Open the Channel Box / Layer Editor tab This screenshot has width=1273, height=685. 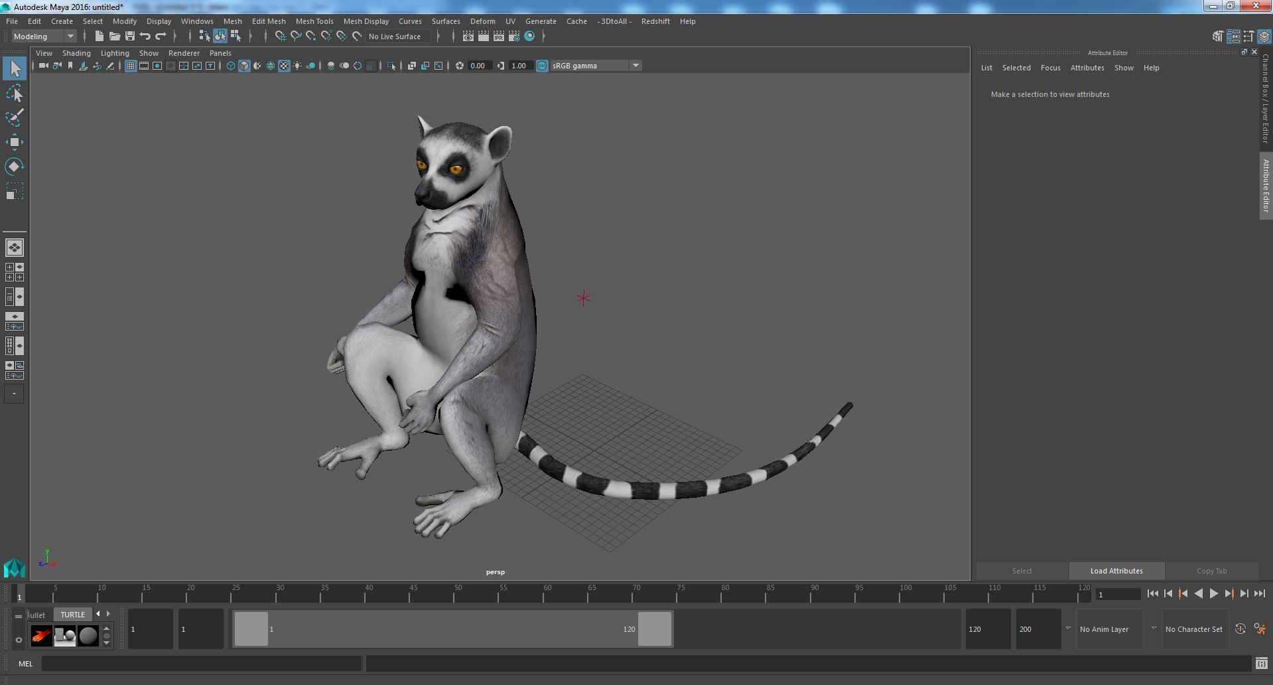tap(1266, 98)
